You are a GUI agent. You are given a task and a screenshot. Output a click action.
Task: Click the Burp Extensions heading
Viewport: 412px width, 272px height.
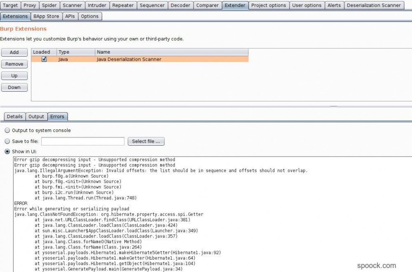point(23,29)
